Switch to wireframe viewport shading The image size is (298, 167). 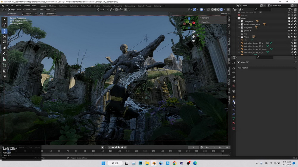click(x=212, y=9)
